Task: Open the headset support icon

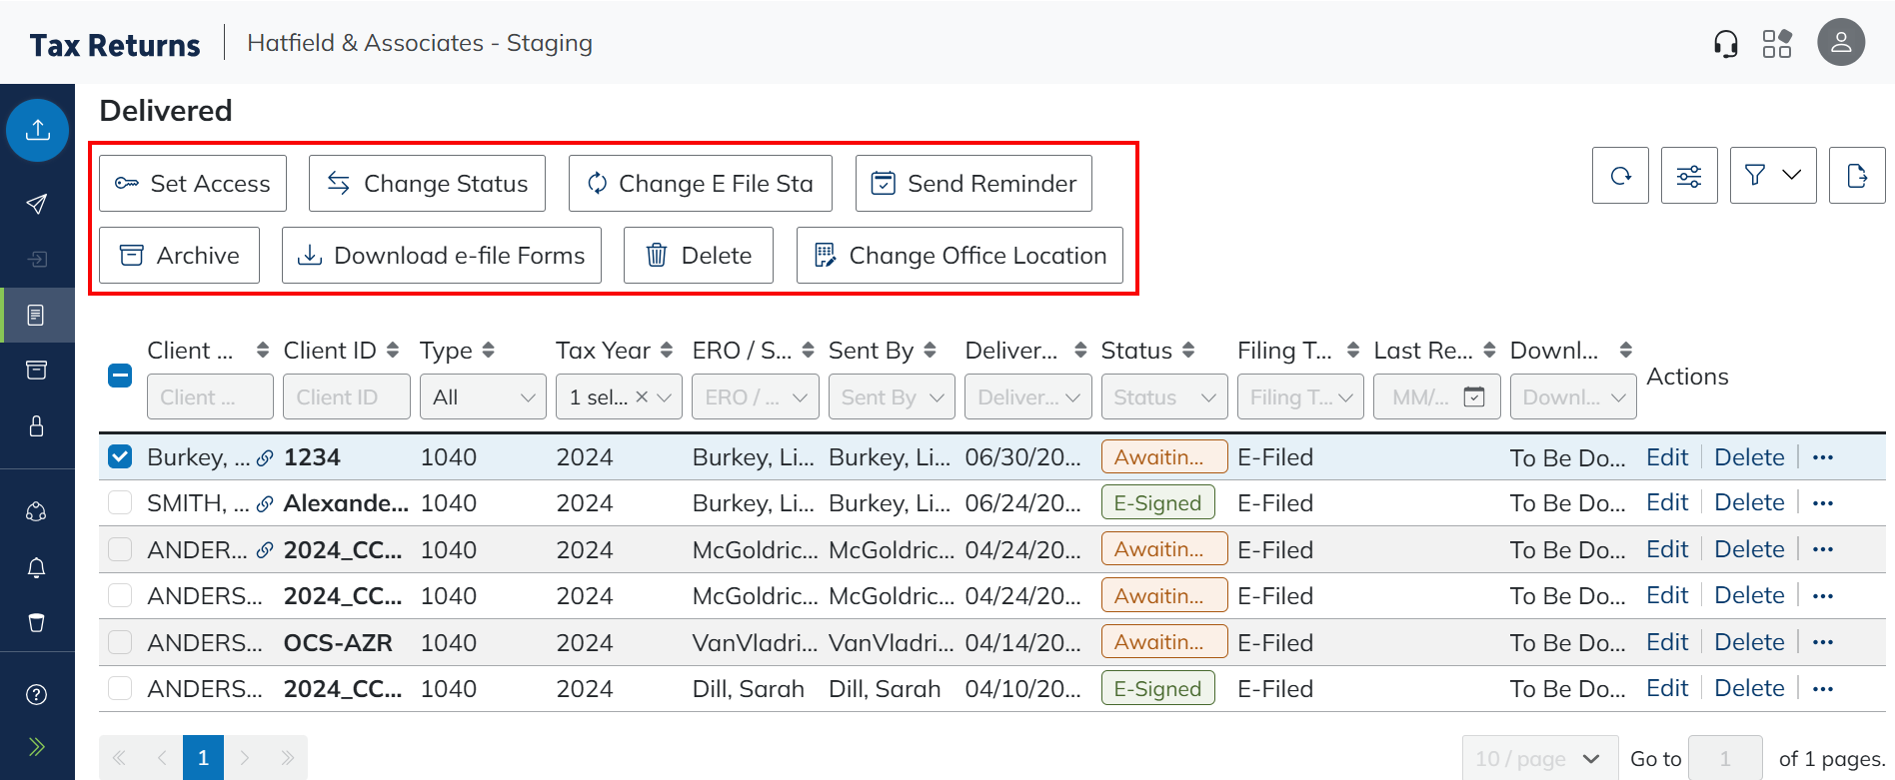Action: pos(1725,44)
